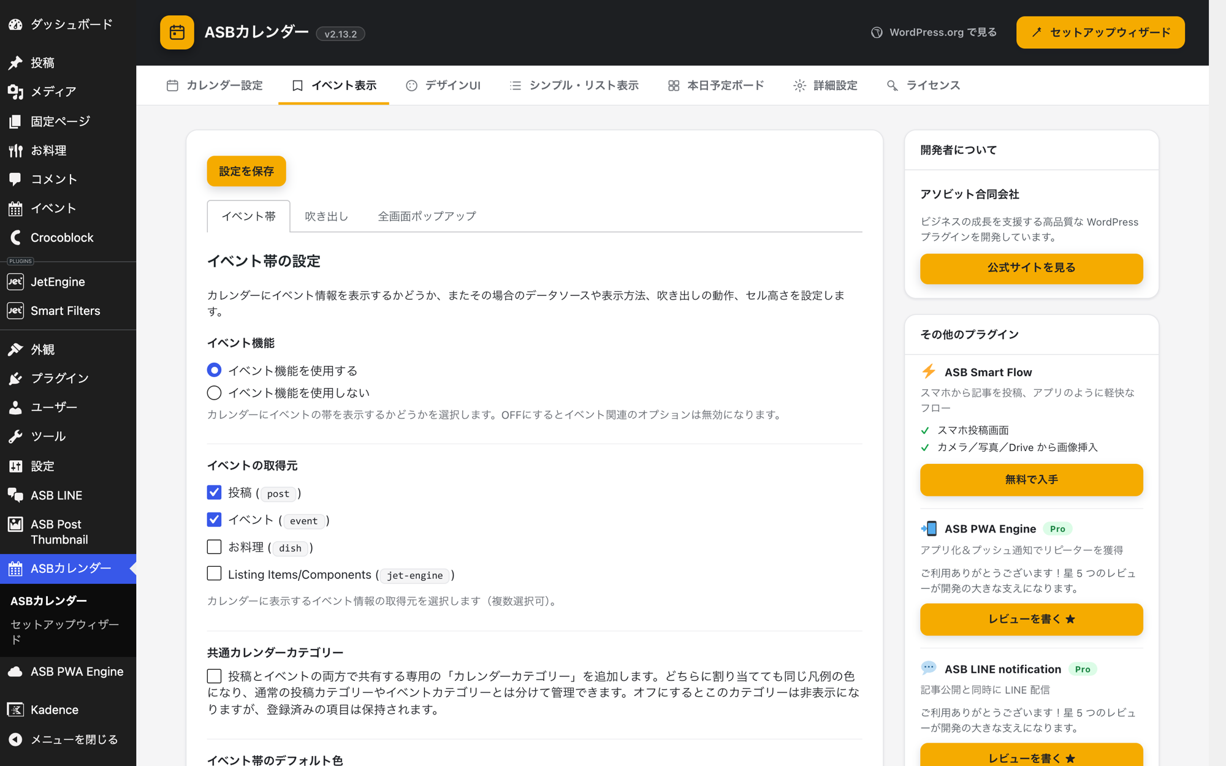Click the pushpin icon next to 投稿
Screen dimensions: 1226x766
click(15, 63)
